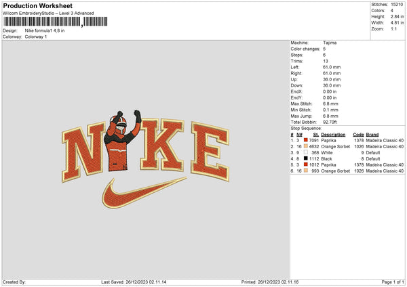
Task: Click the 'Last Saved: 26/12/2023 02.11.14' text
Action: click(x=134, y=282)
